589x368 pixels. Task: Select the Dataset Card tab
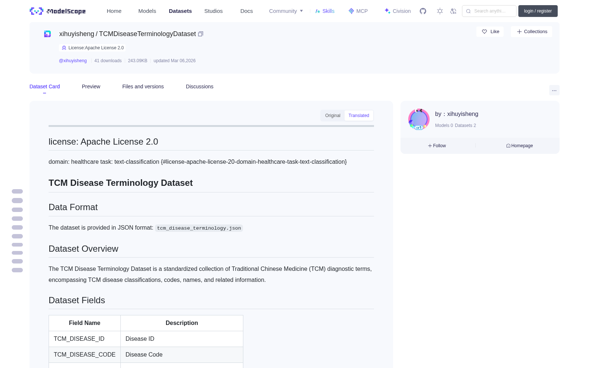click(x=45, y=86)
